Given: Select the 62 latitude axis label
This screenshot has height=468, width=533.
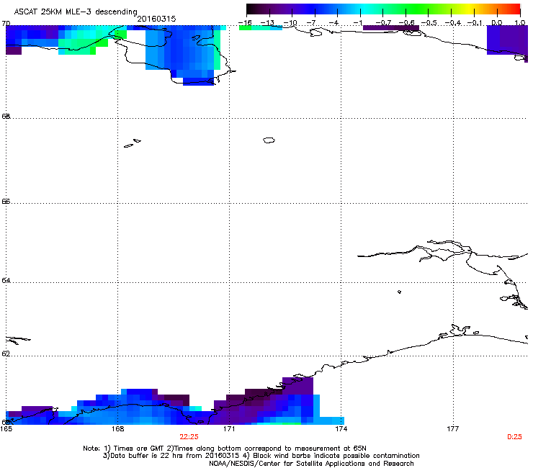Looking at the screenshot, I should 6,354.
